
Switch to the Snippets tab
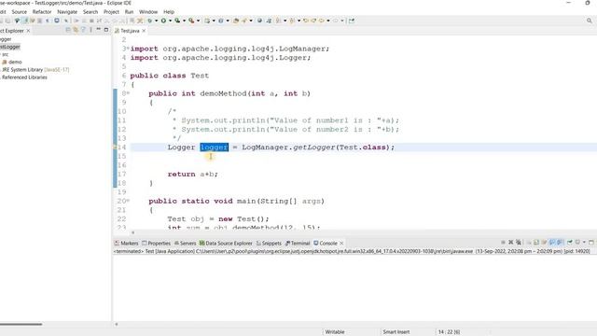pos(269,243)
